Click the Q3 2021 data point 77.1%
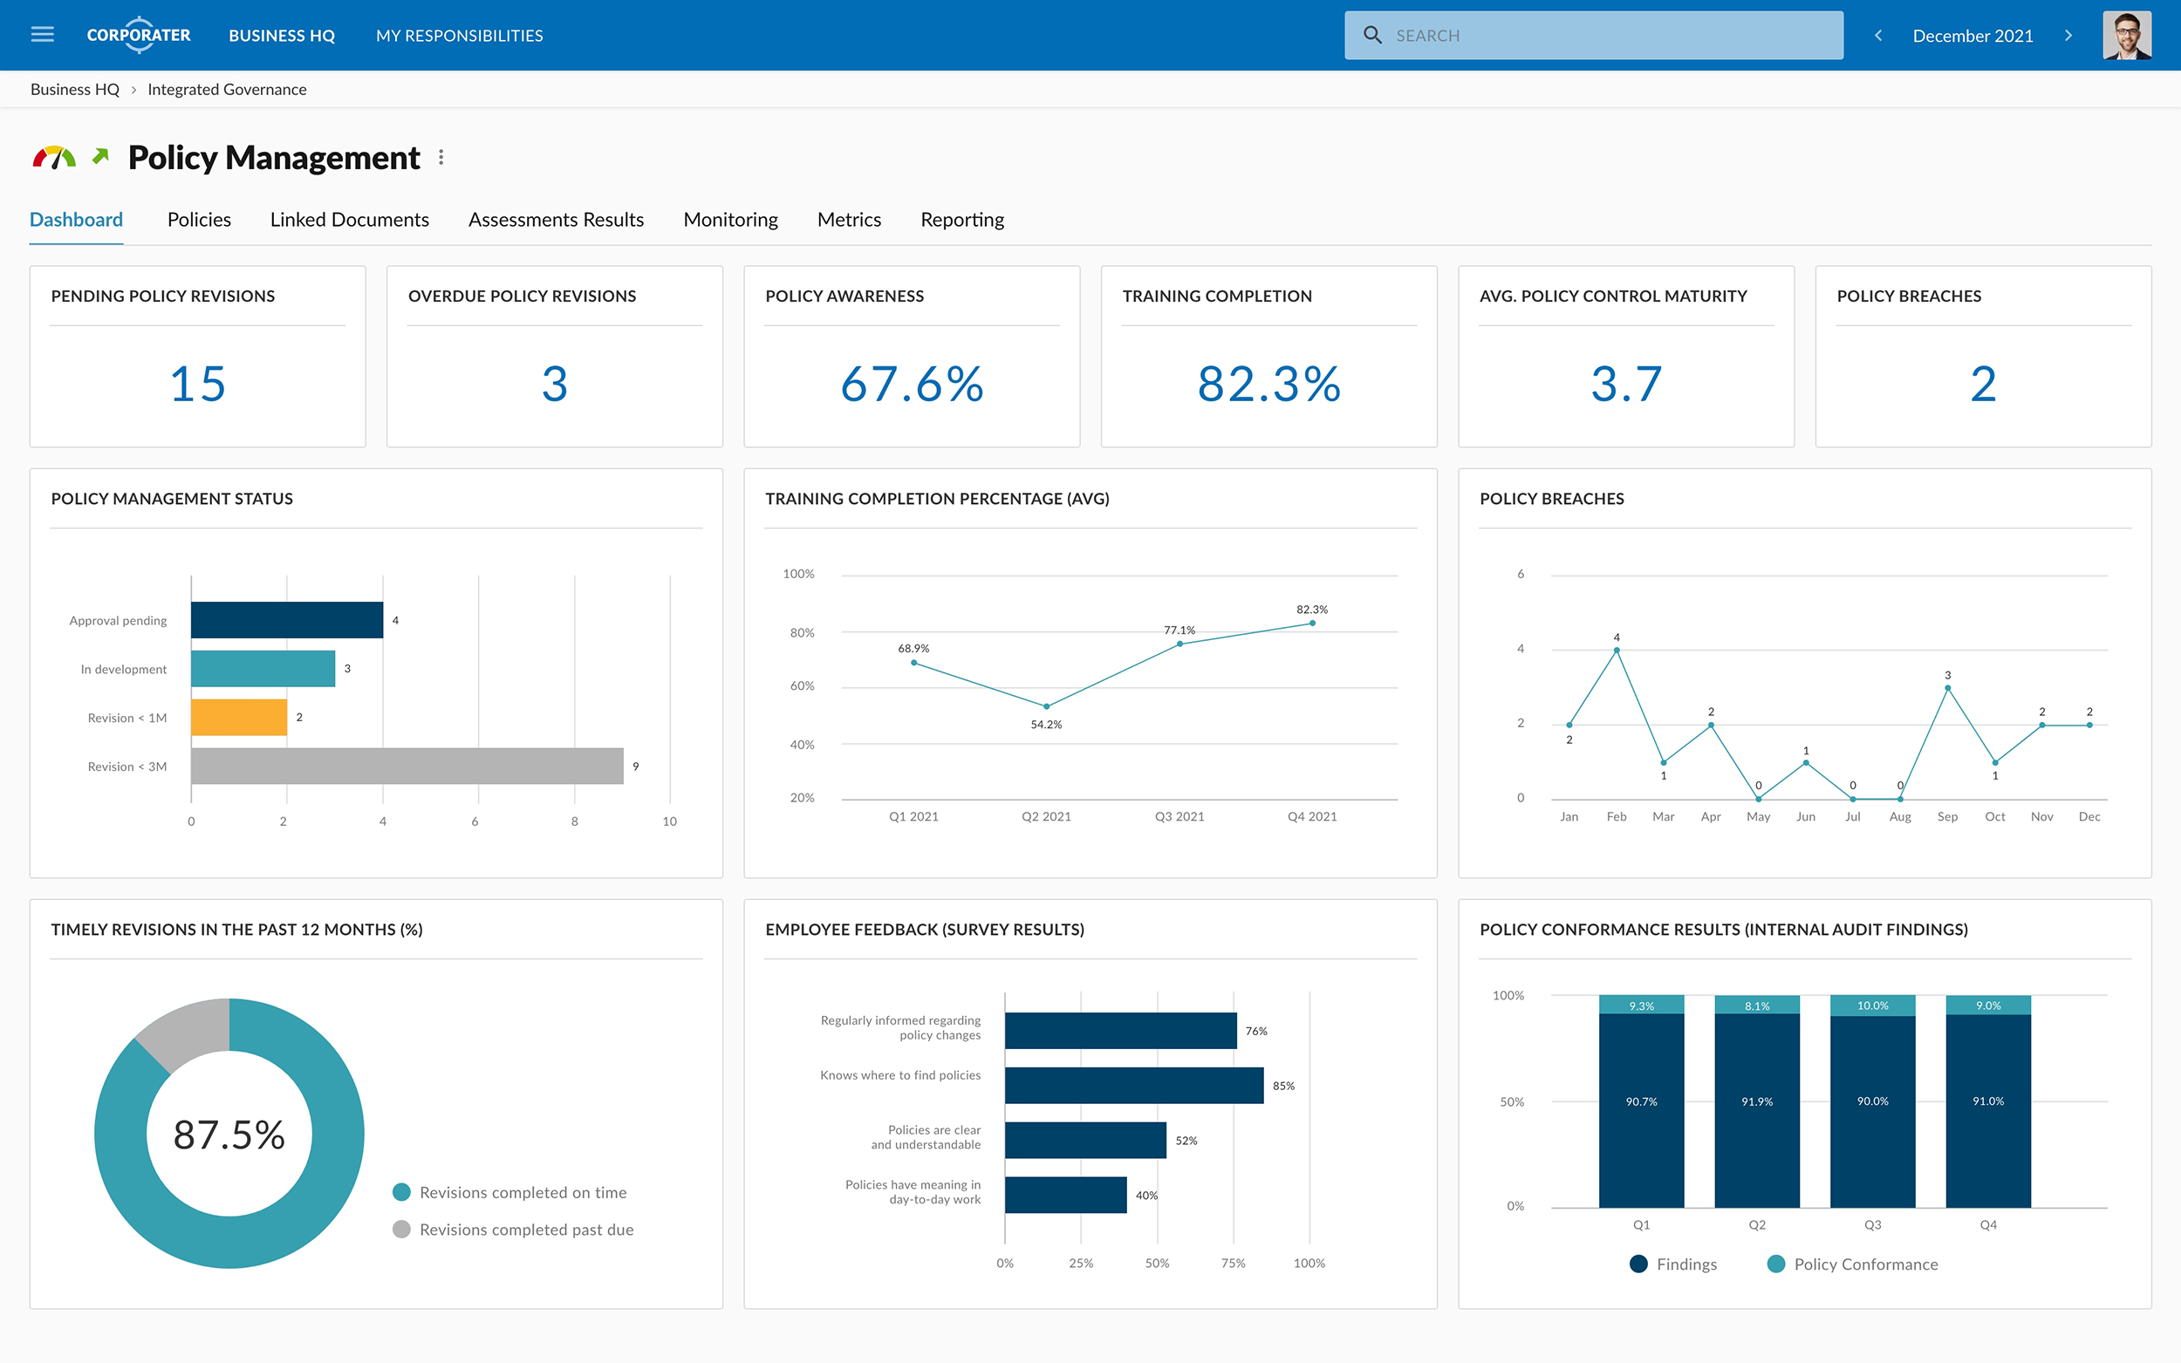 click(x=1179, y=644)
